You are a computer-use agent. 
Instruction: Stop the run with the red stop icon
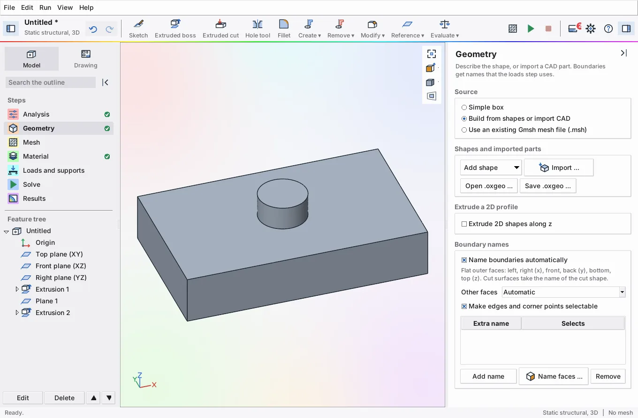548,29
